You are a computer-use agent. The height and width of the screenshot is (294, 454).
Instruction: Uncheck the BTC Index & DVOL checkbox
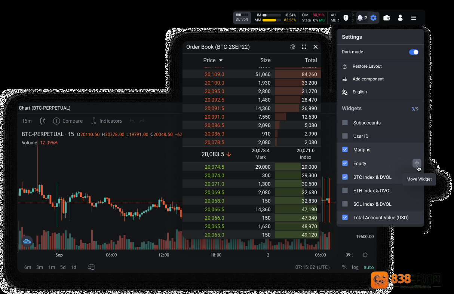345,177
